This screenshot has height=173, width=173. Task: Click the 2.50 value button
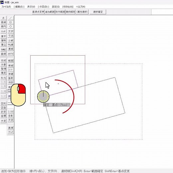[11, 111]
